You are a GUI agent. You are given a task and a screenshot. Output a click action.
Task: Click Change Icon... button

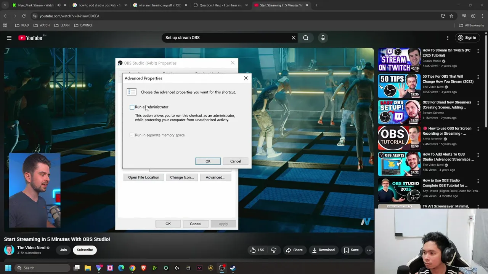point(182,177)
